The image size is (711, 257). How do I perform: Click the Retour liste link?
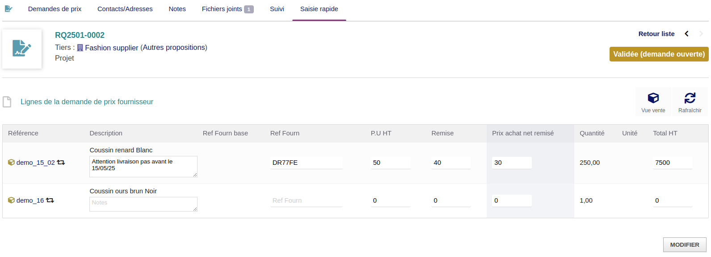pos(656,34)
